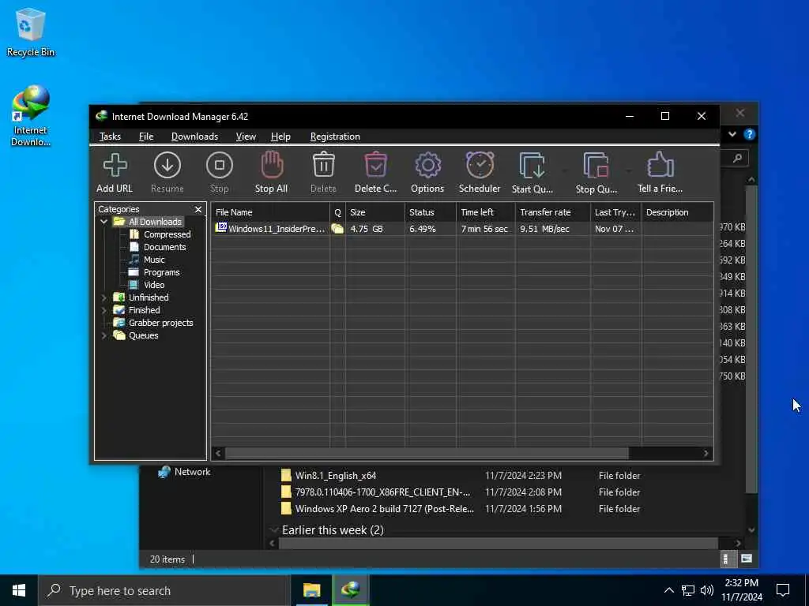Click the Resume download icon
809x606 pixels.
click(167, 166)
